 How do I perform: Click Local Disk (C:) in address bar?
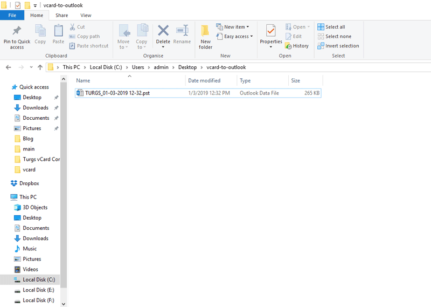[x=106, y=67]
